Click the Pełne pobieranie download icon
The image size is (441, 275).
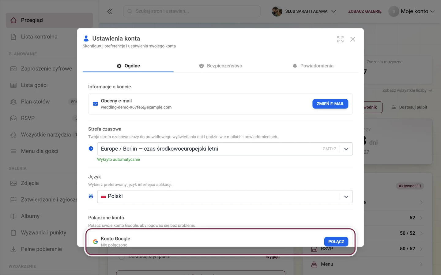tap(13, 249)
